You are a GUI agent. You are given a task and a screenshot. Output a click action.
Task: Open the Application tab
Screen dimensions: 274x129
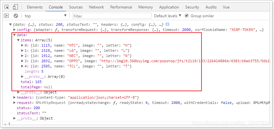pos(169,7)
